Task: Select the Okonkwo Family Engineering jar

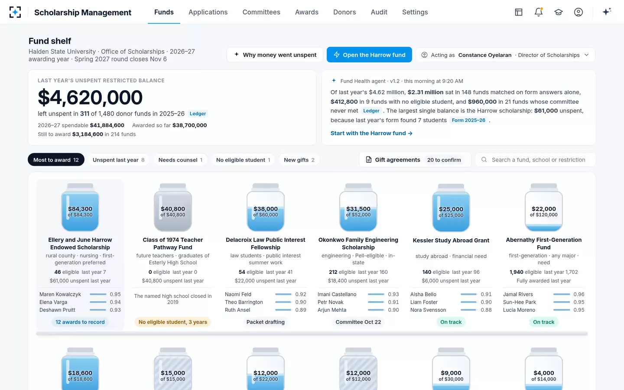Action: click(x=358, y=208)
